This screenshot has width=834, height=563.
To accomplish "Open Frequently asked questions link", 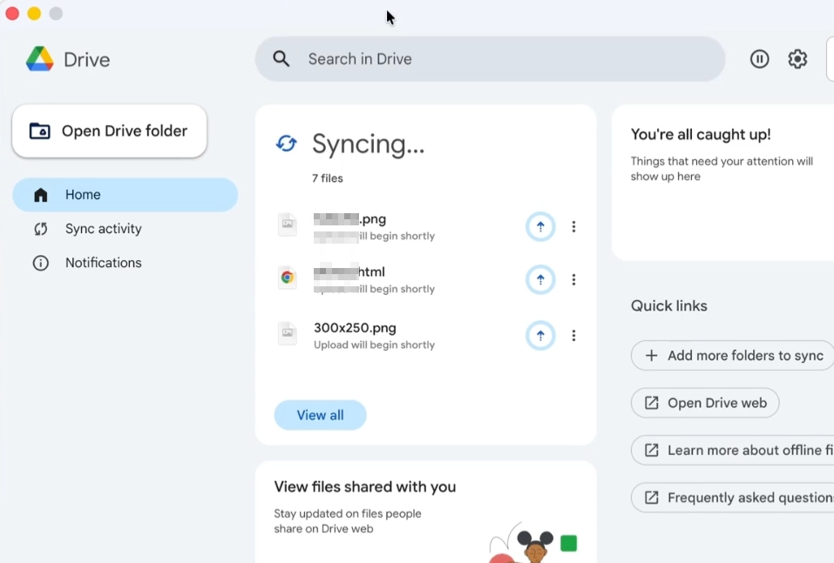I will pyautogui.click(x=732, y=498).
